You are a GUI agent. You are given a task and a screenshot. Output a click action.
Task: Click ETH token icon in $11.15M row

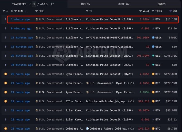point(153,19)
